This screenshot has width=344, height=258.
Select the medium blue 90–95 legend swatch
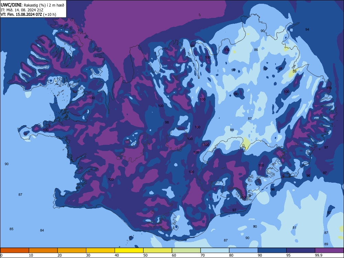point(272,250)
